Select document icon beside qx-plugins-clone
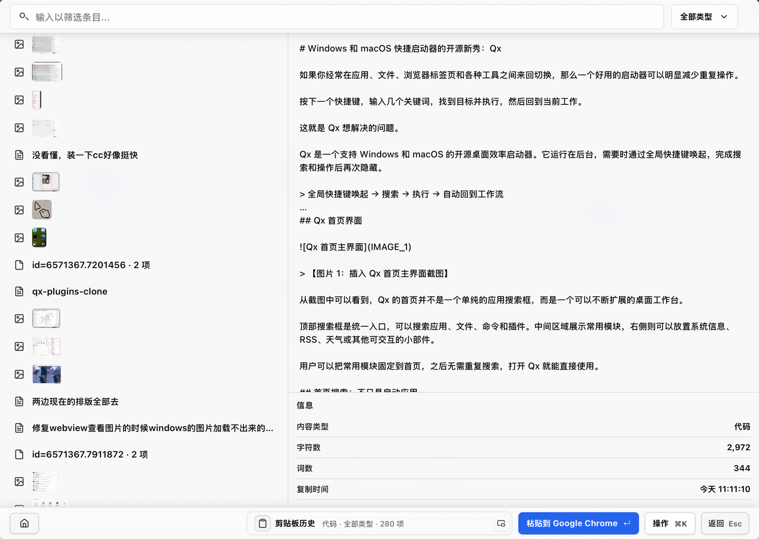This screenshot has width=759, height=539. pos(19,292)
